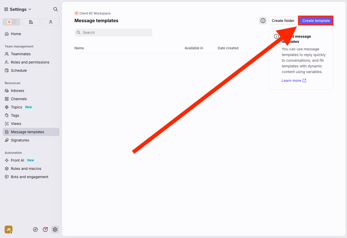
Task: Click the Create template button
Action: pos(316,21)
